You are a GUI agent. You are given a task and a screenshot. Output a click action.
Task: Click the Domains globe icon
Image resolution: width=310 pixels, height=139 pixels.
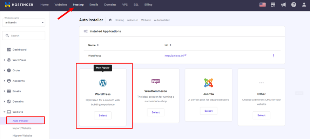(9, 102)
